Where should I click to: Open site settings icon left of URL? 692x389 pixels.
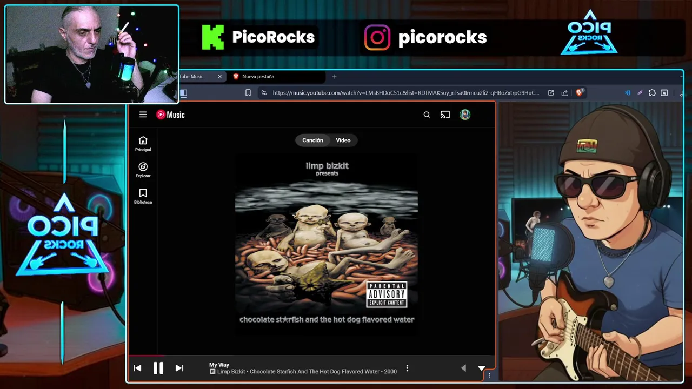263,93
